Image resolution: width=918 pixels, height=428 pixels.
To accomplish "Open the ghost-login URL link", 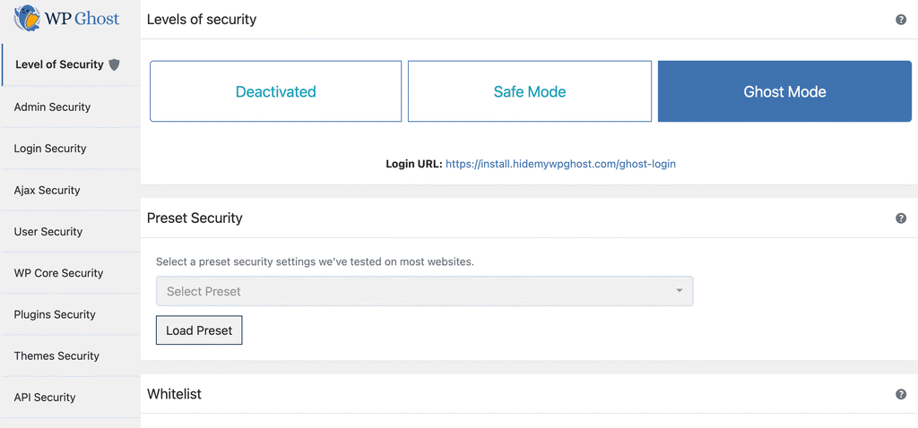I will 561,164.
